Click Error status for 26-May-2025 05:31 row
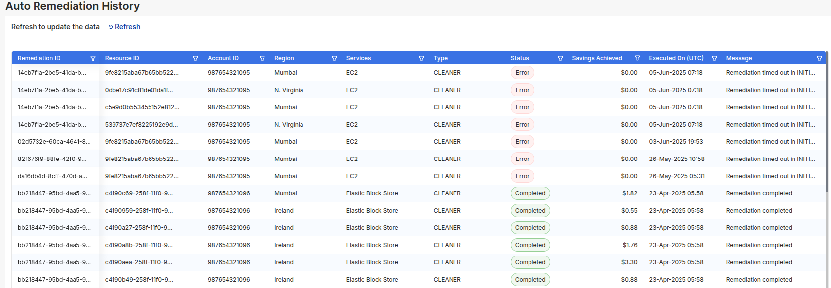The image size is (831, 288). coord(522,176)
